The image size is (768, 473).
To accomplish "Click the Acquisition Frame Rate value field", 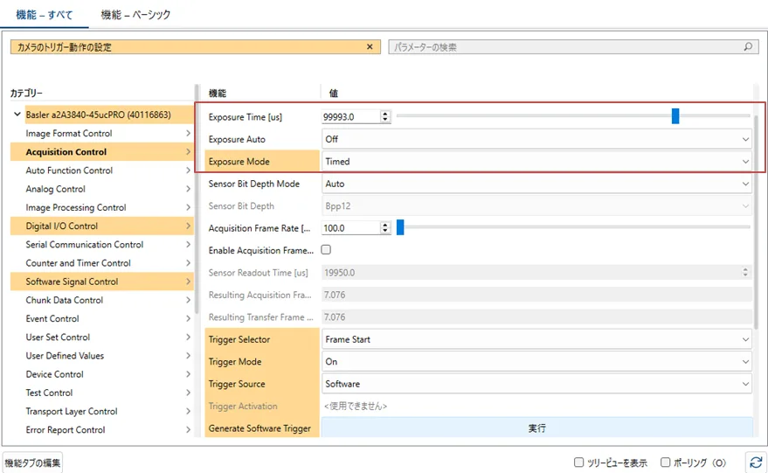I will [350, 228].
